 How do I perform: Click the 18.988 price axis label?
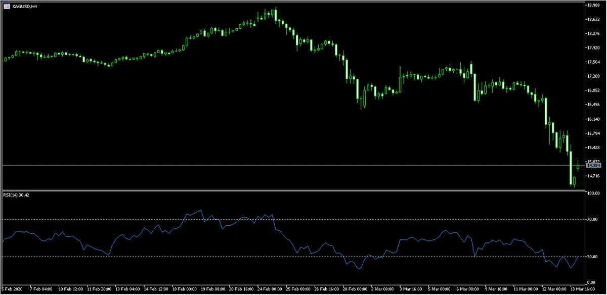click(x=593, y=6)
